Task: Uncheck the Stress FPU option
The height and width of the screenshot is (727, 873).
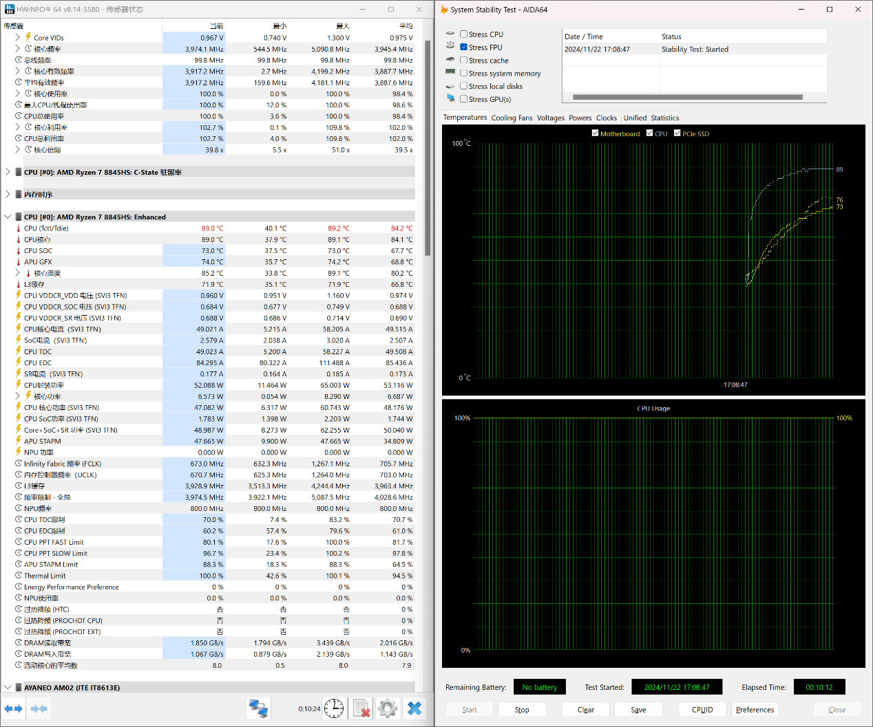Action: [464, 47]
